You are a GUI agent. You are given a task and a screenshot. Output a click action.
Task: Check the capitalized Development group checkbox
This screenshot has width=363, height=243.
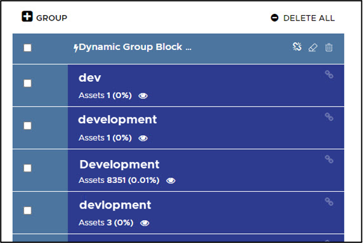point(28,168)
